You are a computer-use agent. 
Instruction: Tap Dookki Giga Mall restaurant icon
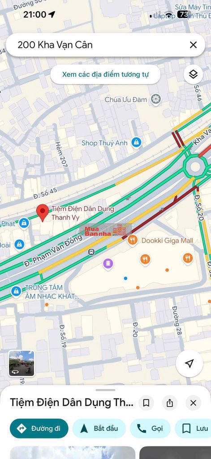133,240
